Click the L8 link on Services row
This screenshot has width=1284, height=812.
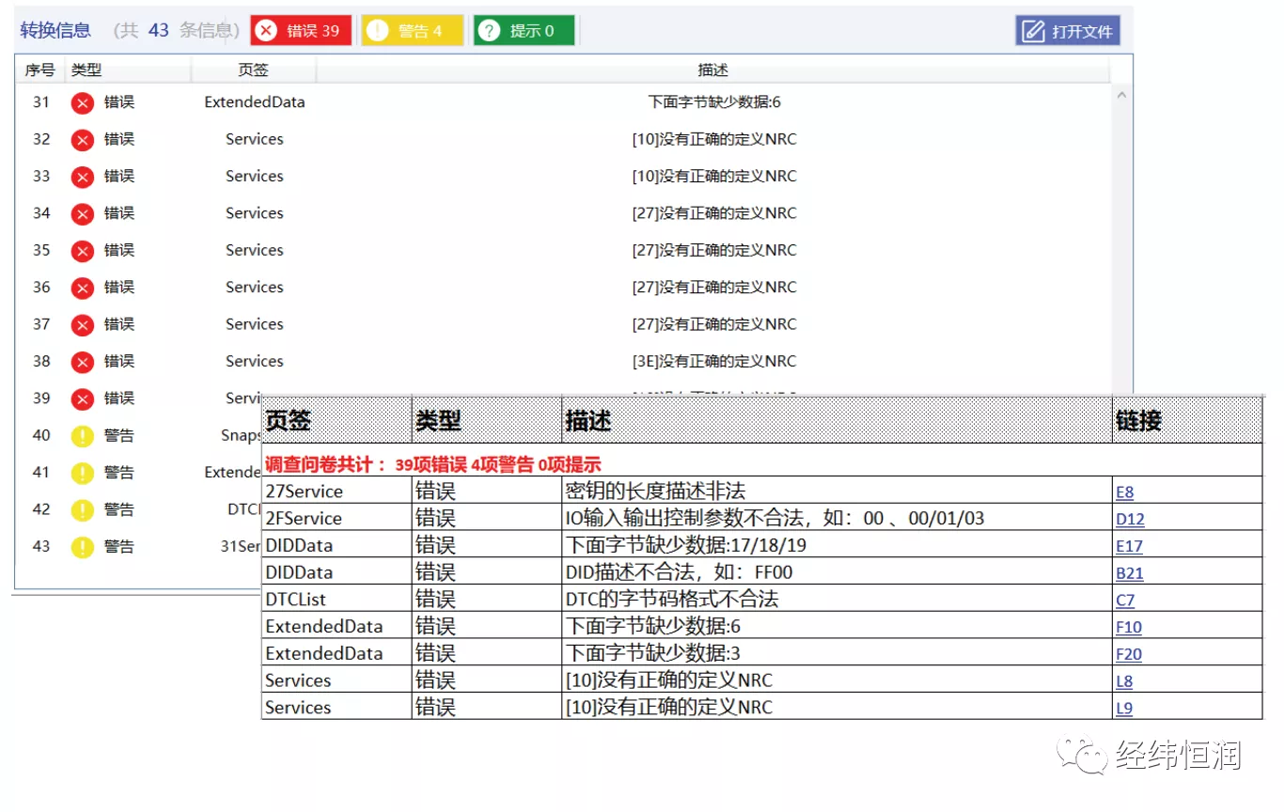1123,680
